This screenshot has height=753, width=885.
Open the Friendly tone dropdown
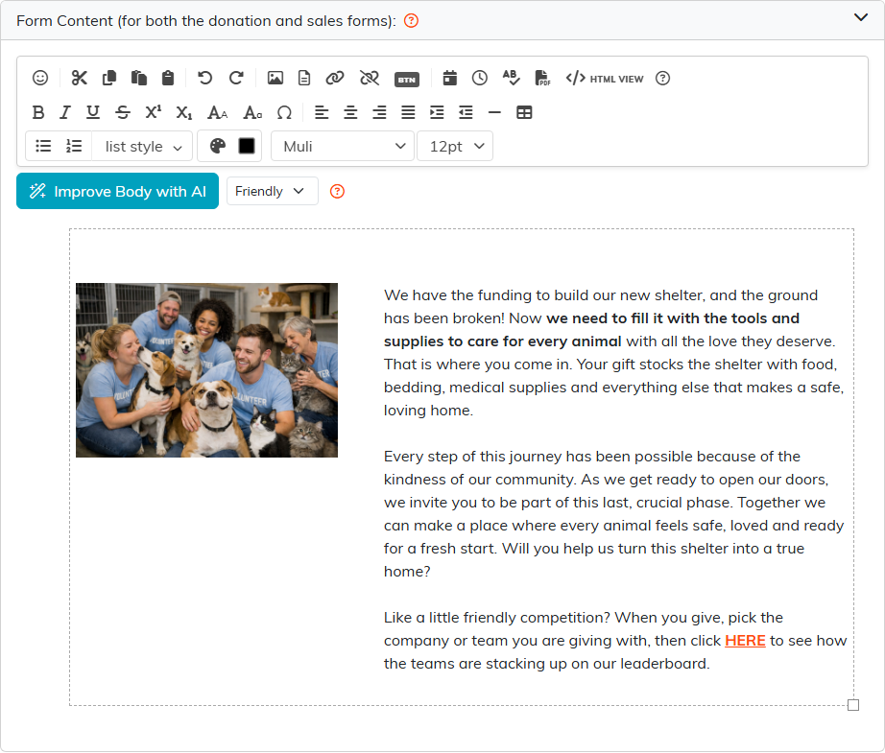pyautogui.click(x=272, y=191)
